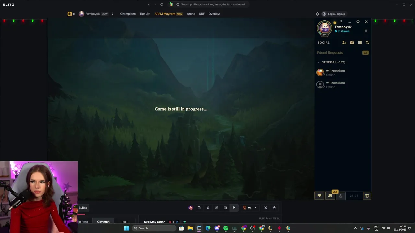The height and width of the screenshot is (233, 415).
Task: Go to the URF section
Action: [x=202, y=14]
